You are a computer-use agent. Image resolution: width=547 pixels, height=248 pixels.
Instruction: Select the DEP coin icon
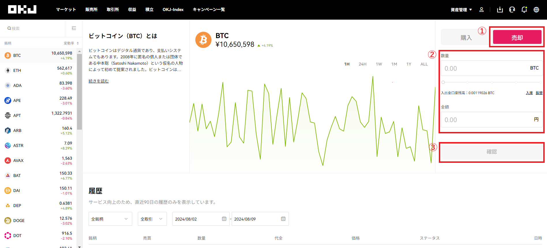point(8,206)
